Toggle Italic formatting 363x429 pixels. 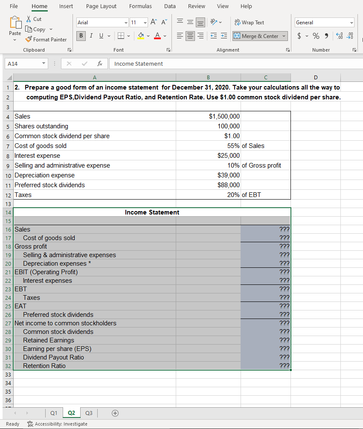tap(91, 35)
